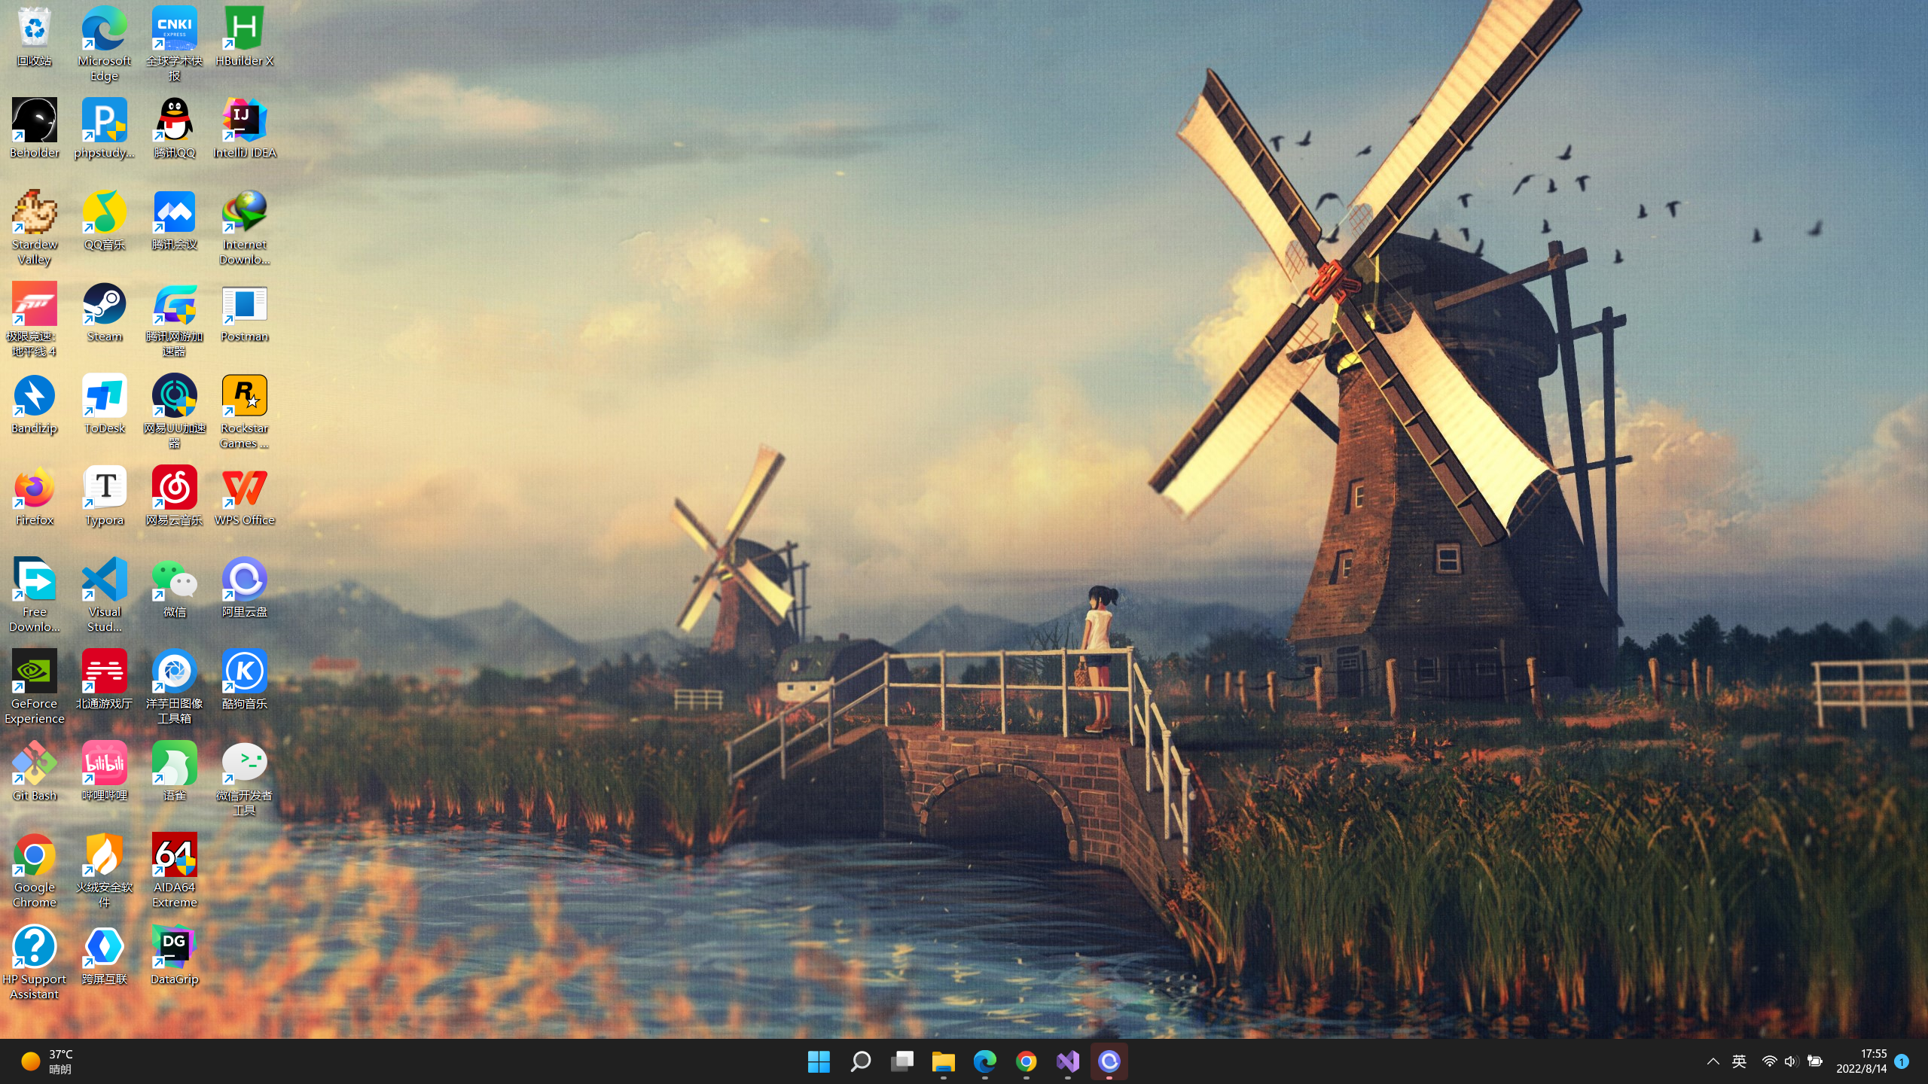
Task: Switch to Edge on the taskbar
Action: [x=984, y=1061]
